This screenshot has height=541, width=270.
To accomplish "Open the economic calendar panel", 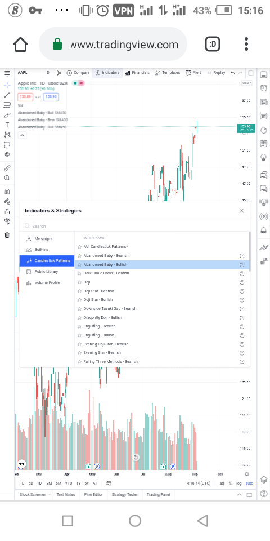I will [263, 144].
